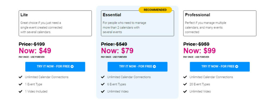This screenshot has width=273, height=103.
Task: Select the Essential plan description box
Action: tap(137, 23)
